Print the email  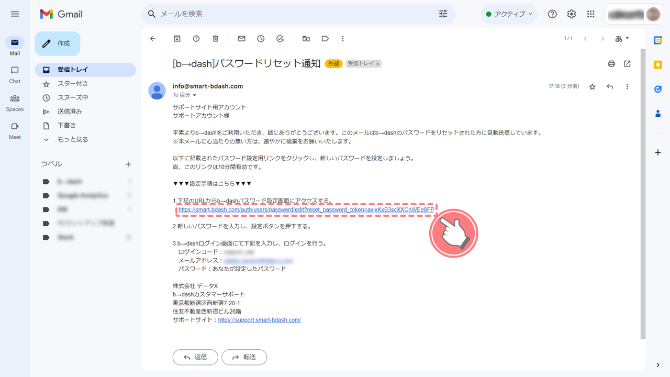pos(611,64)
